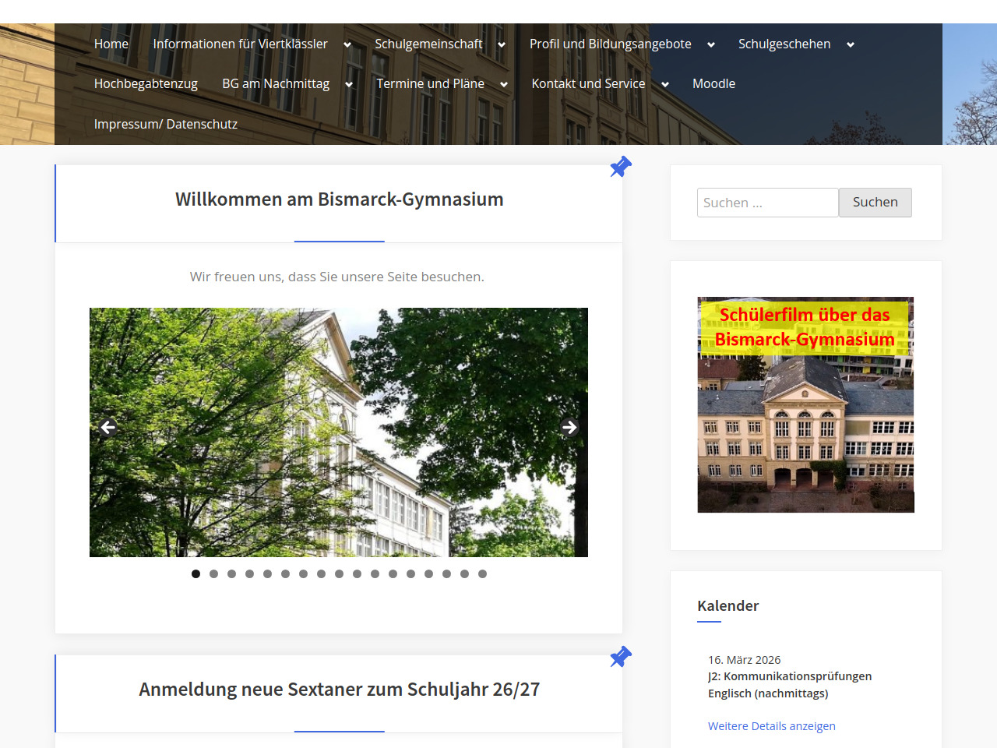The height and width of the screenshot is (748, 997).
Task: Expand Kontakt und Service menu chevron
Action: click(665, 85)
